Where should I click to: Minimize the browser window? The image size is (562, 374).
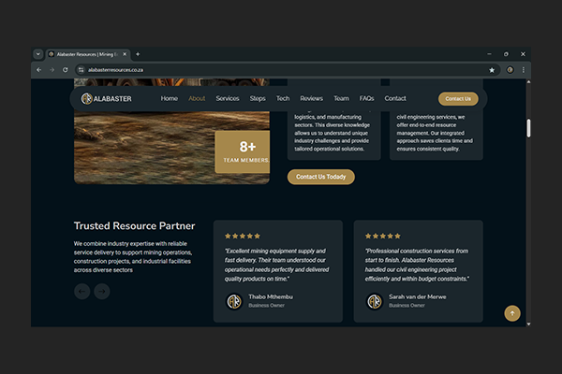tap(489, 54)
